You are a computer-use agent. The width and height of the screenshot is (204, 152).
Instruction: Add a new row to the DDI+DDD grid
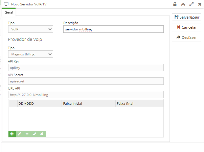point(12,134)
